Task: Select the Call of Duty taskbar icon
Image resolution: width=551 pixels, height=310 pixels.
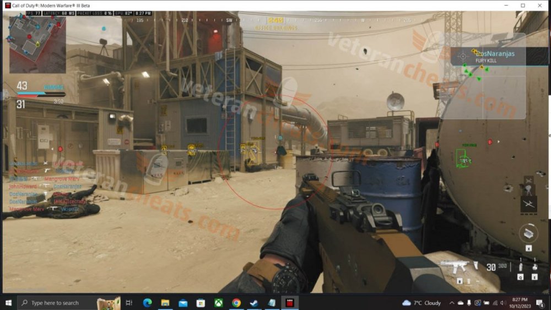Action: (289, 303)
